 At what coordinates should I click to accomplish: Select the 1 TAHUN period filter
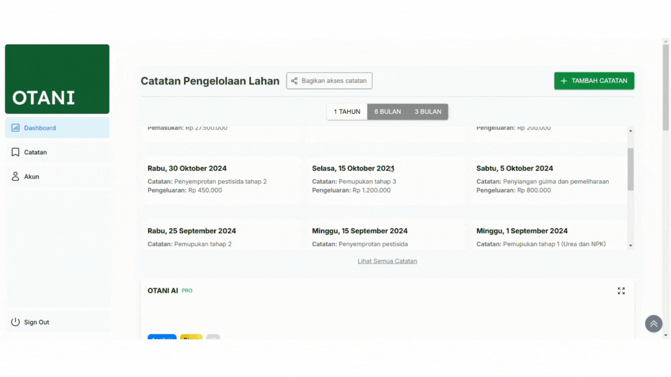347,112
